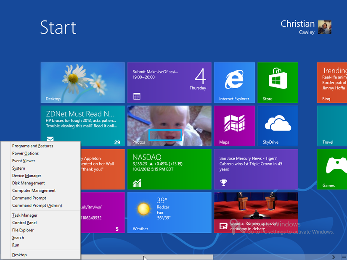347x260 pixels.
Task: Open the teal Travel tile
Action: (x=332, y=126)
